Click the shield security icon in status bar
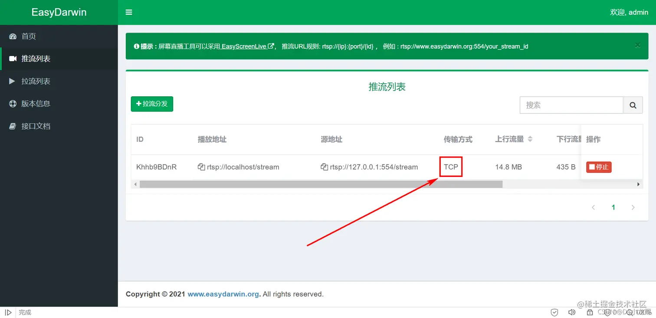The width and height of the screenshot is (656, 318). [x=554, y=312]
